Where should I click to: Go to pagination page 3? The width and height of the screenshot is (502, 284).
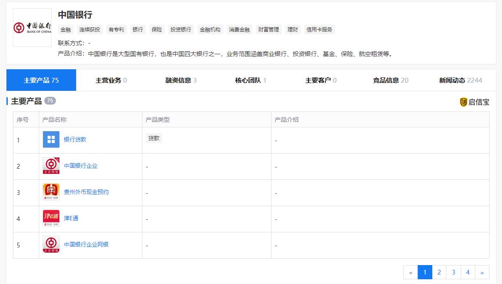[454, 272]
